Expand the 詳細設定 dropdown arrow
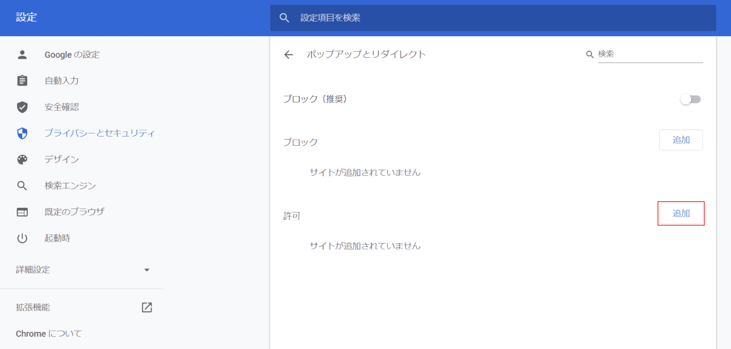Viewport: 731px width, 349px height. pos(147,270)
